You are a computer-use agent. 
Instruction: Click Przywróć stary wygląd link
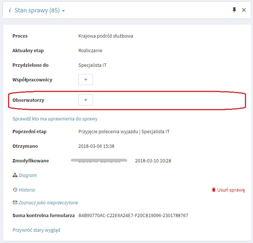pos(36,230)
